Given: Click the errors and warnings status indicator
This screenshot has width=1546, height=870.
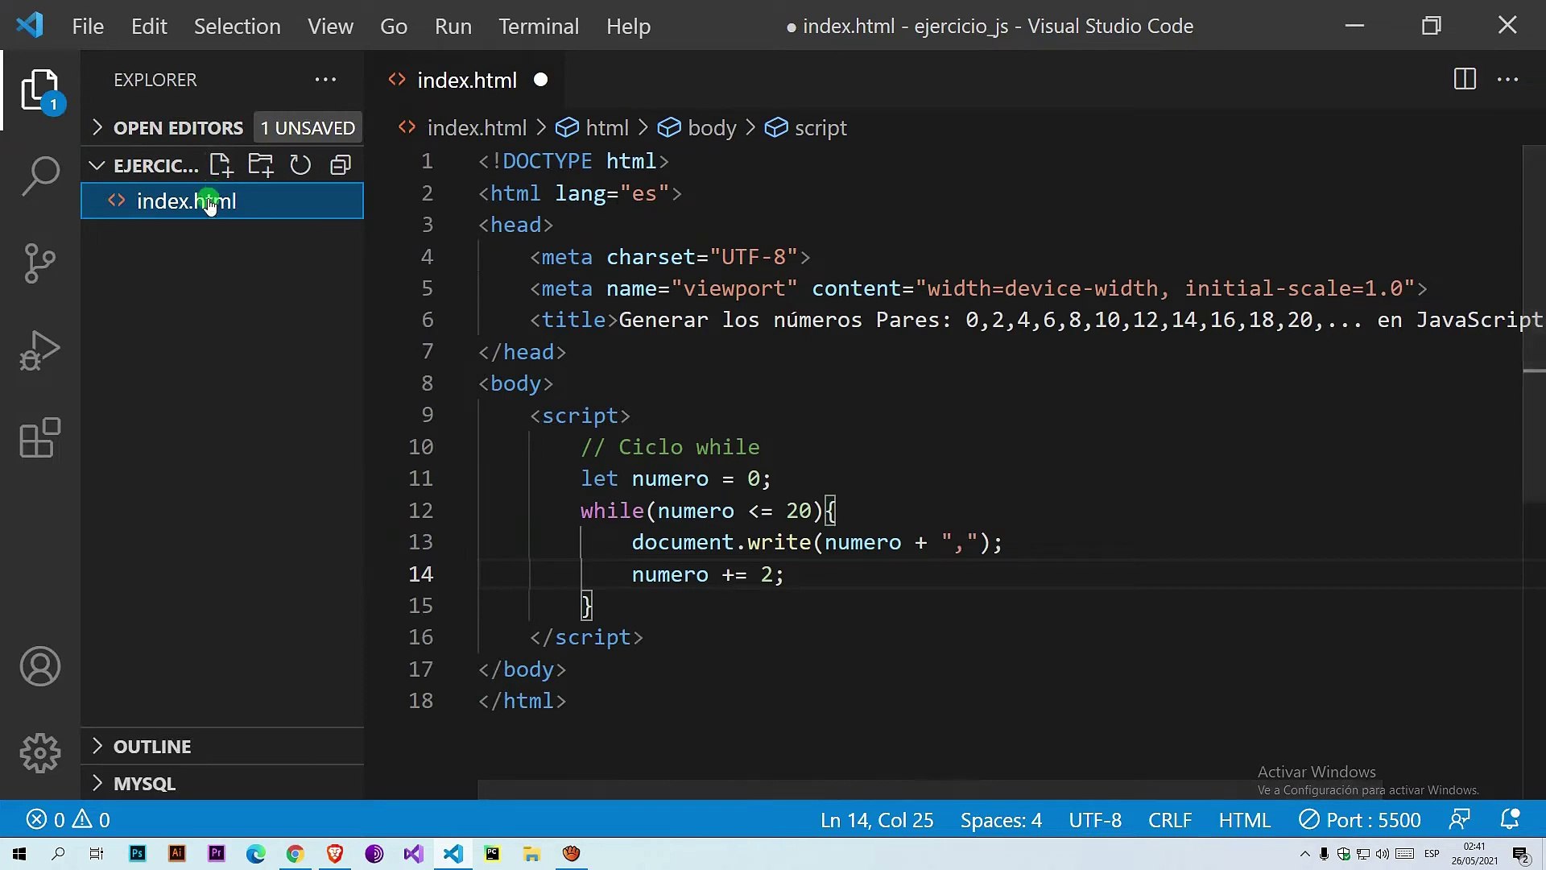Looking at the screenshot, I should point(68,820).
